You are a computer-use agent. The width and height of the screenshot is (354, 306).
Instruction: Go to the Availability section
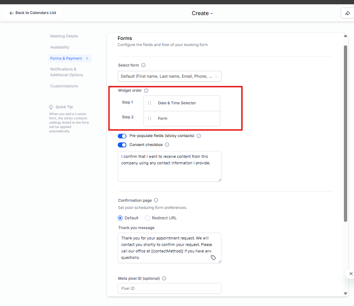coord(60,47)
